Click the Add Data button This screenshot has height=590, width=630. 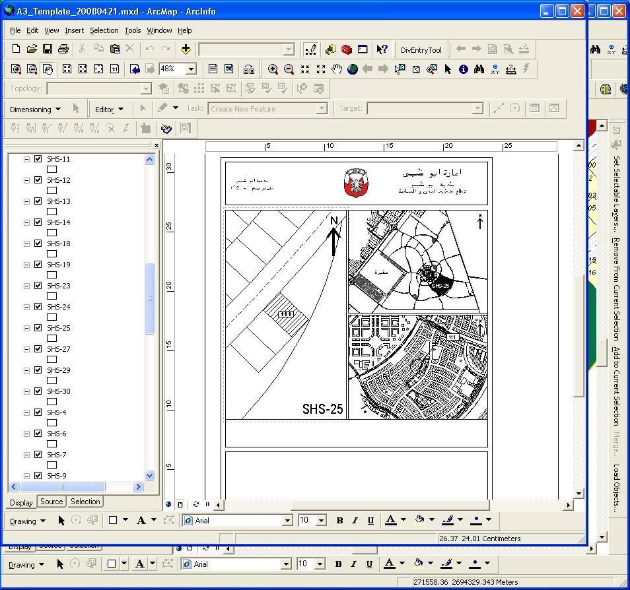pyautogui.click(x=186, y=49)
